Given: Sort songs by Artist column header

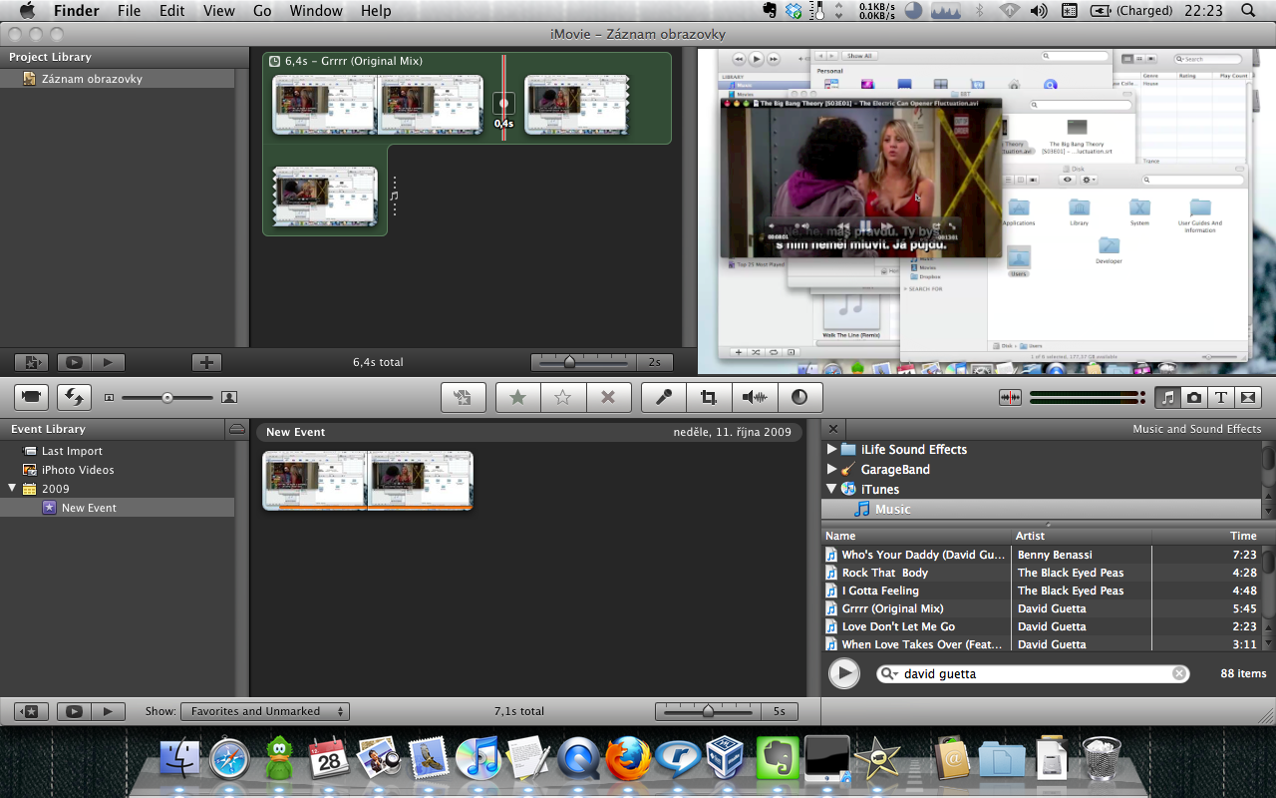Looking at the screenshot, I should click(x=1082, y=536).
